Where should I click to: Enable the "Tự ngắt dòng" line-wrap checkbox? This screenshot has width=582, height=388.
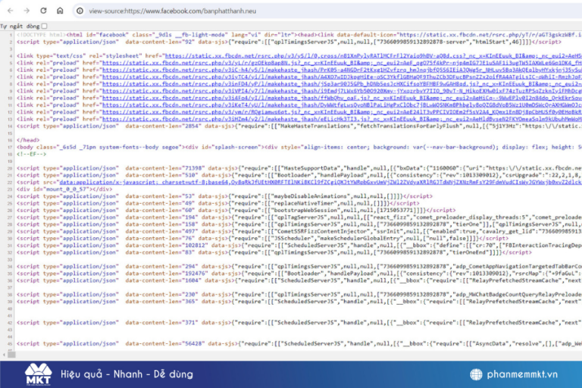pos(44,26)
